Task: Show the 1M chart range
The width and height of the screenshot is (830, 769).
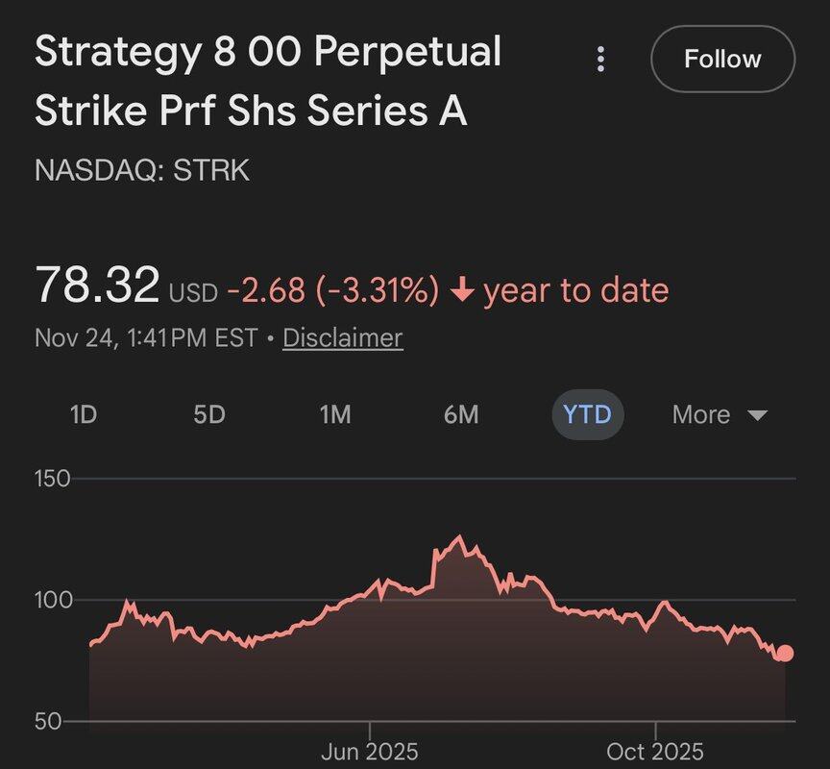Action: [x=335, y=415]
